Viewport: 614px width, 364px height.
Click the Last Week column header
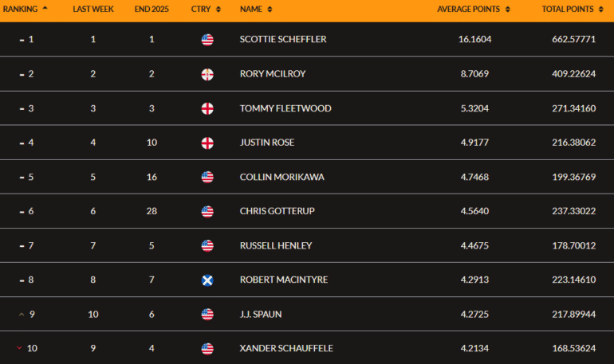point(92,9)
